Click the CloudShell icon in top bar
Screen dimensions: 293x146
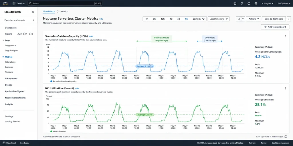point(235,3)
